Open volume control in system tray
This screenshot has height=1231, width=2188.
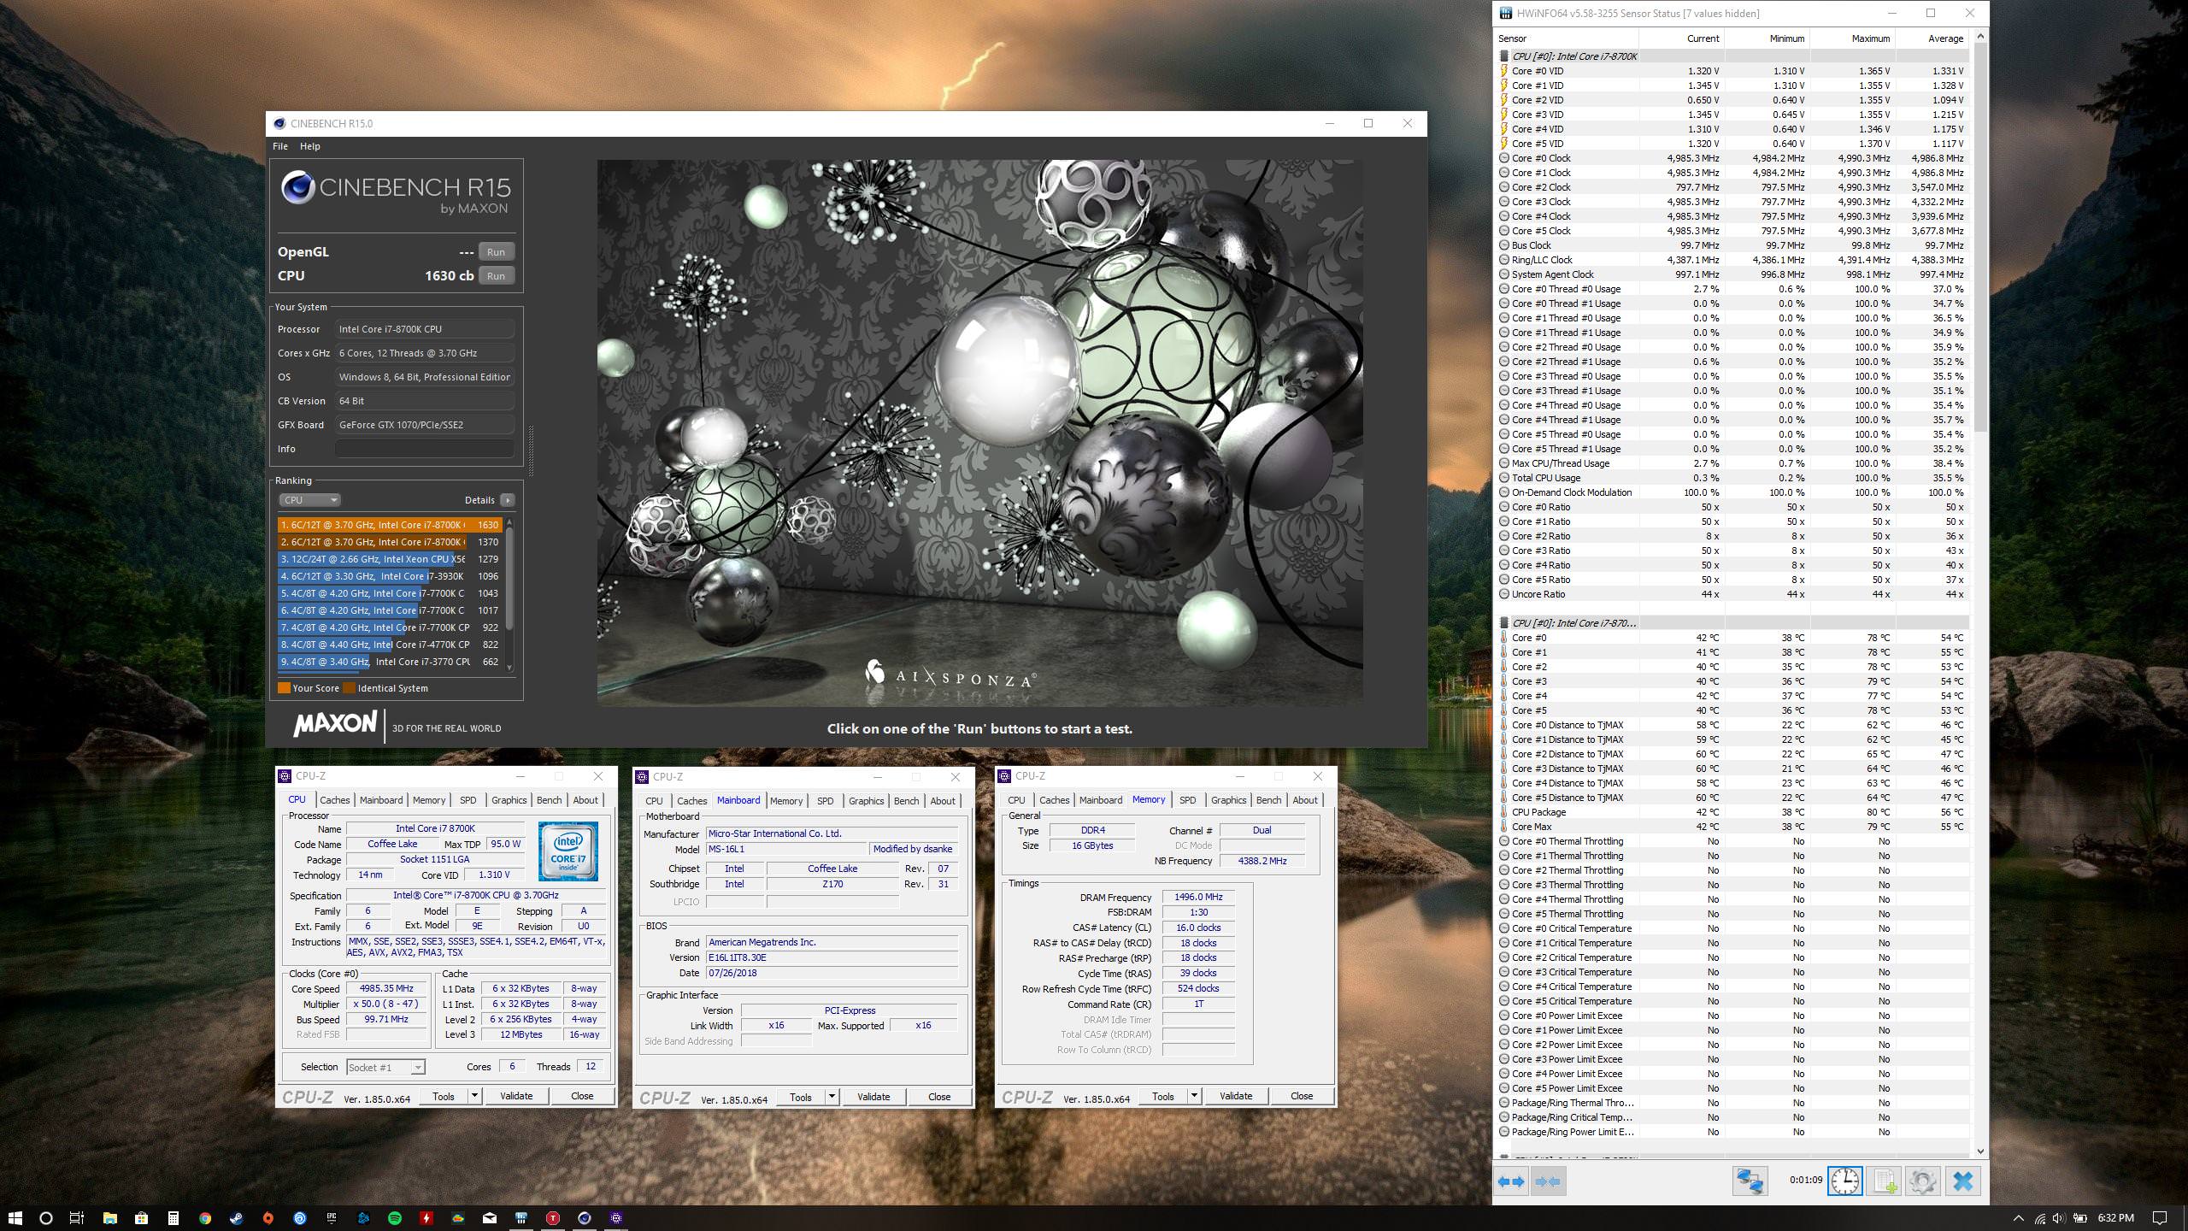[x=2058, y=1218]
